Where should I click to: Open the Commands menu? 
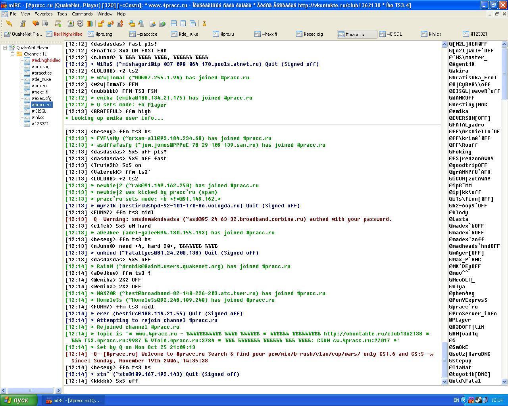(x=82, y=14)
